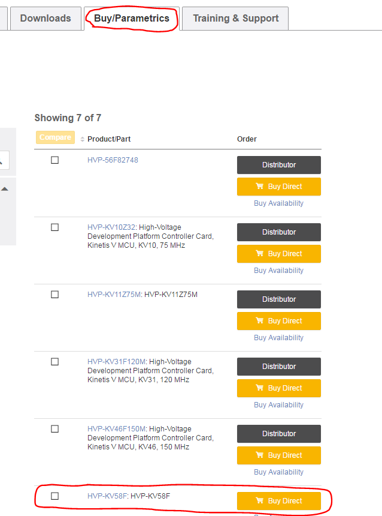Click cart icon in HVP-KV31F120M Buy Direct button

coord(260,388)
